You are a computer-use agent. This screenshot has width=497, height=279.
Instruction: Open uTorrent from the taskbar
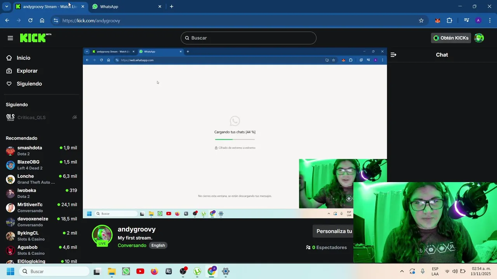(197, 271)
